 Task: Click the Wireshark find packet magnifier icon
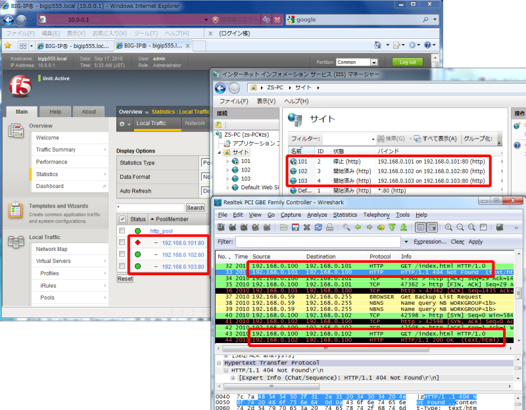click(x=346, y=227)
